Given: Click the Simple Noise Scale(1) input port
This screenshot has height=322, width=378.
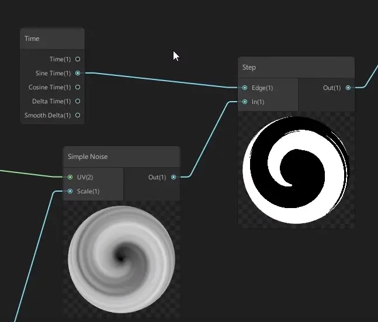Looking at the screenshot, I should [70, 191].
